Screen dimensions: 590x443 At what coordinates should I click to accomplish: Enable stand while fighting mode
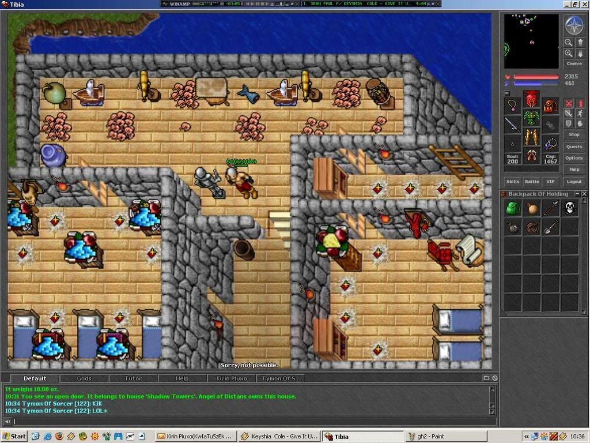click(581, 103)
